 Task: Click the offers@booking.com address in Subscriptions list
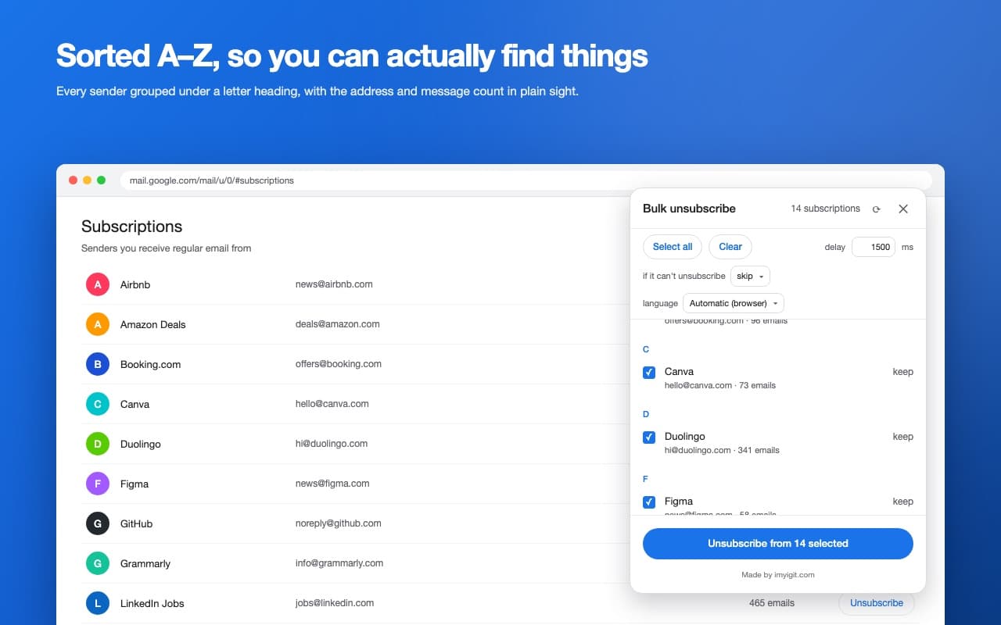coord(339,364)
